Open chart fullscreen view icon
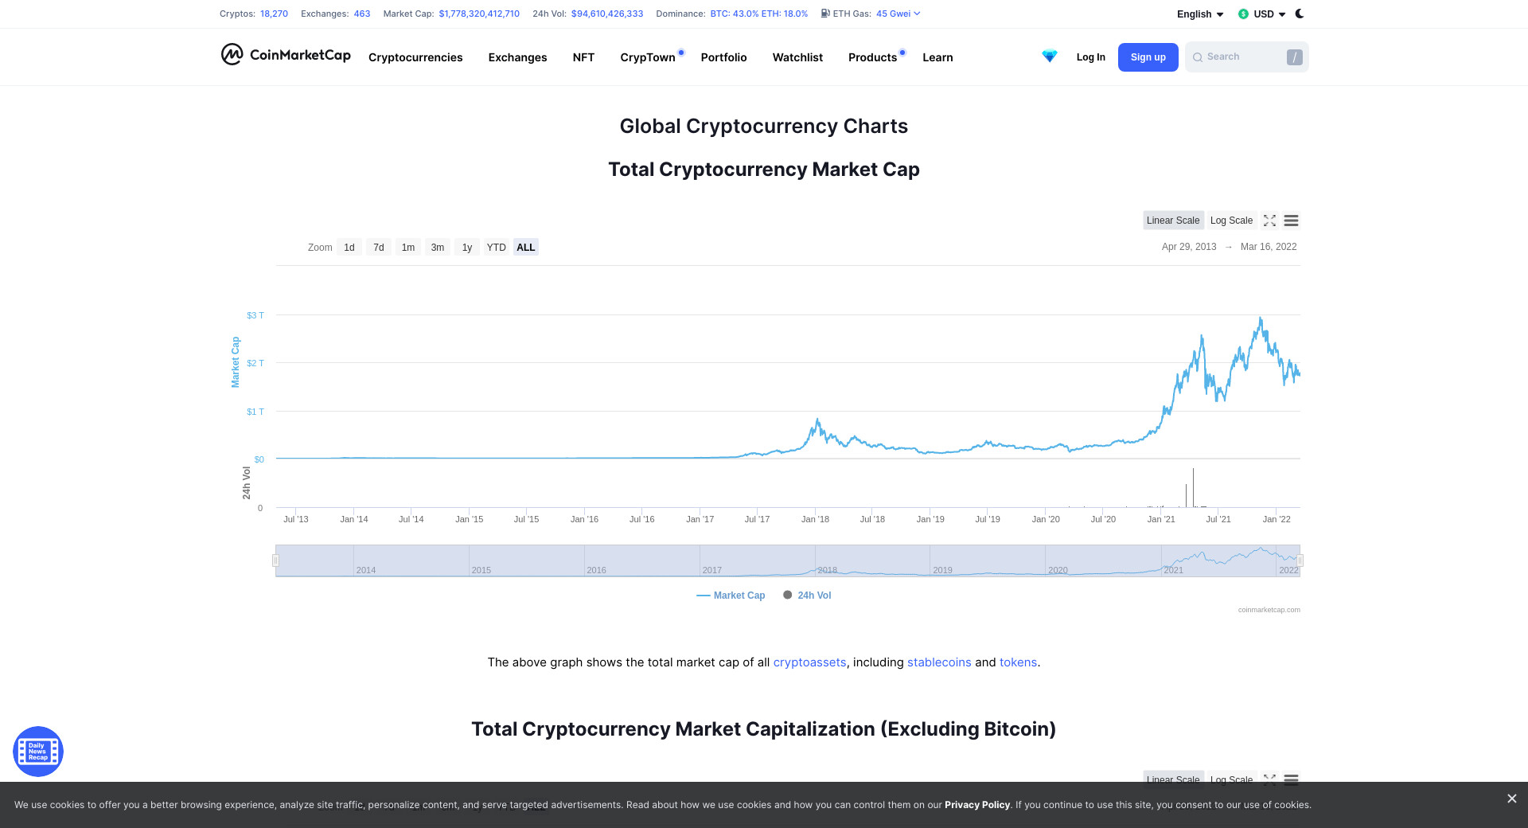 click(1269, 221)
